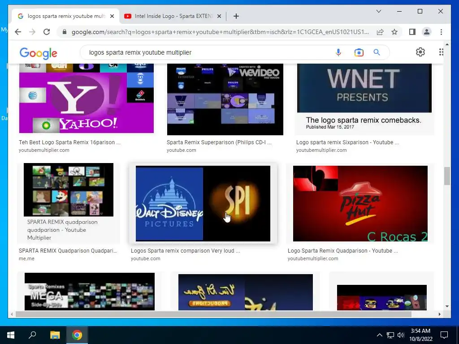The width and height of the screenshot is (459, 344).
Task: Open the Chrome side panel
Action: tap(412, 32)
